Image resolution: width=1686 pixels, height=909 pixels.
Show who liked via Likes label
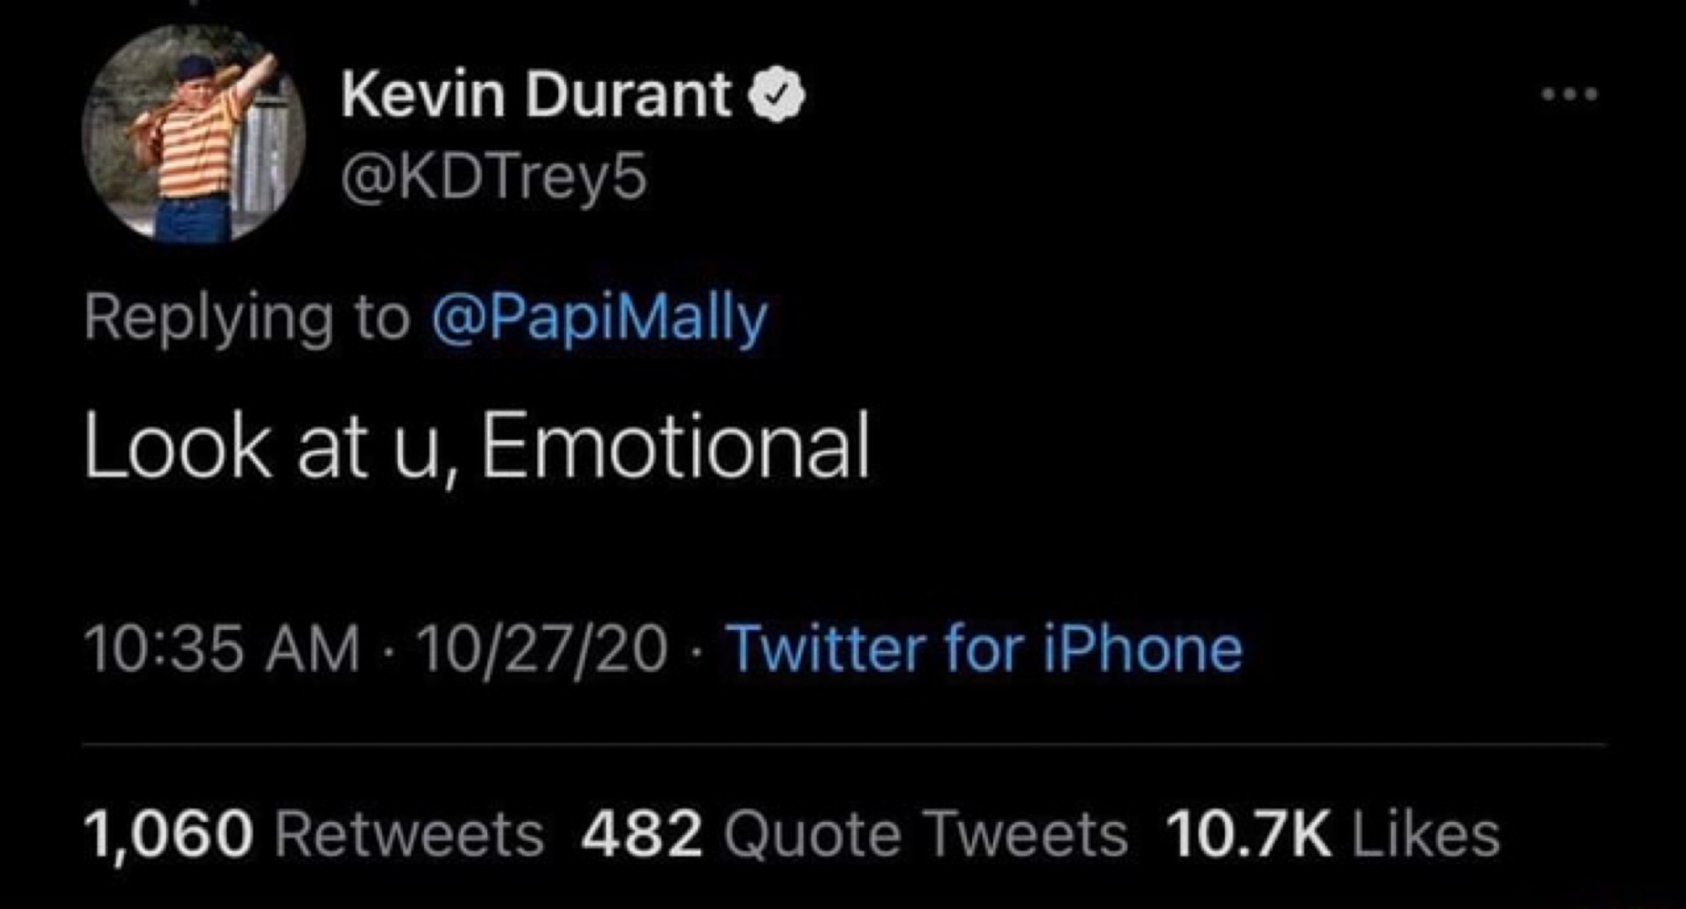point(1426,835)
